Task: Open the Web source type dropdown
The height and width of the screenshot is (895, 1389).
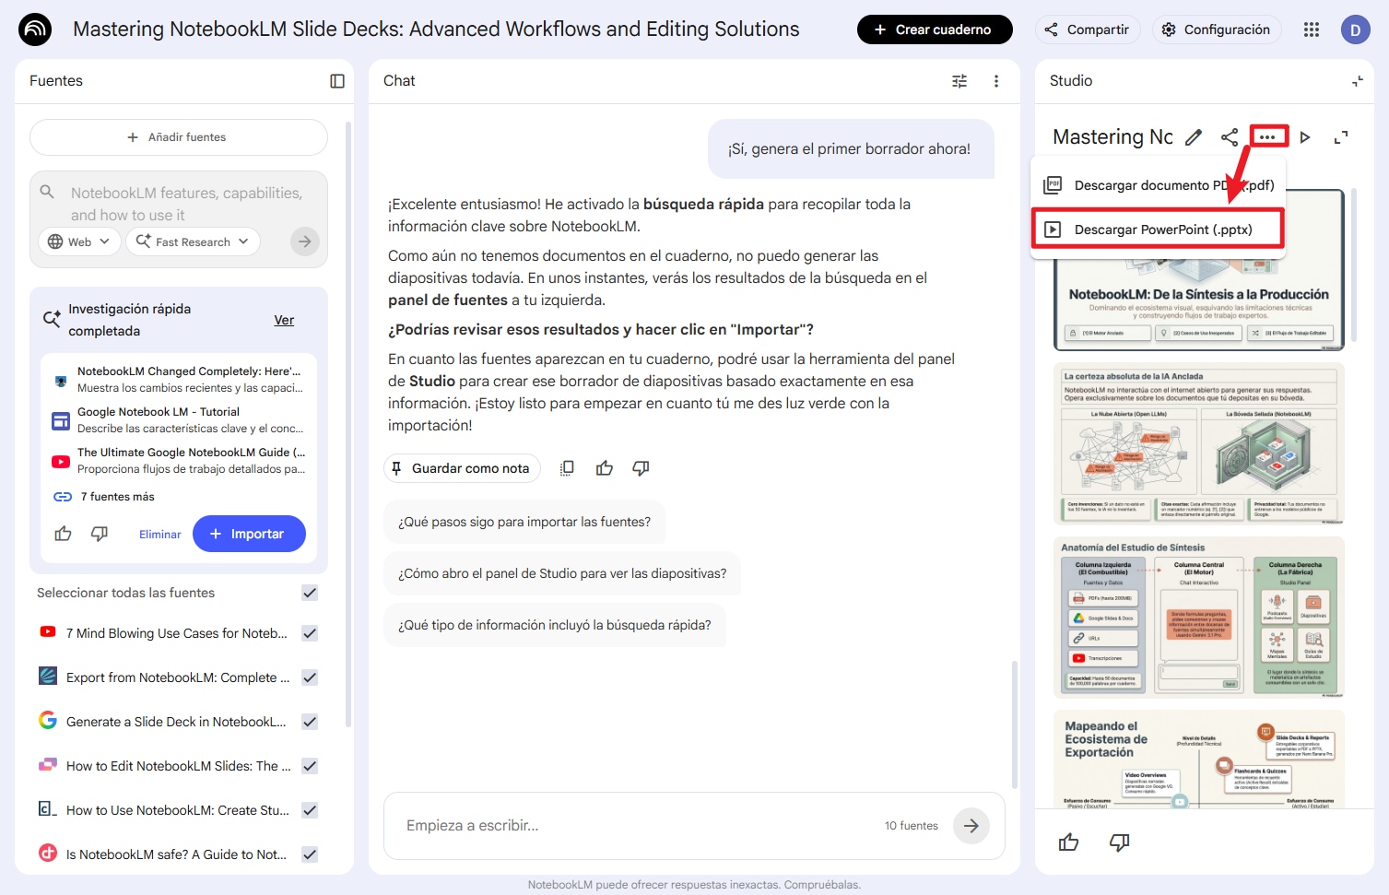Action: (79, 241)
